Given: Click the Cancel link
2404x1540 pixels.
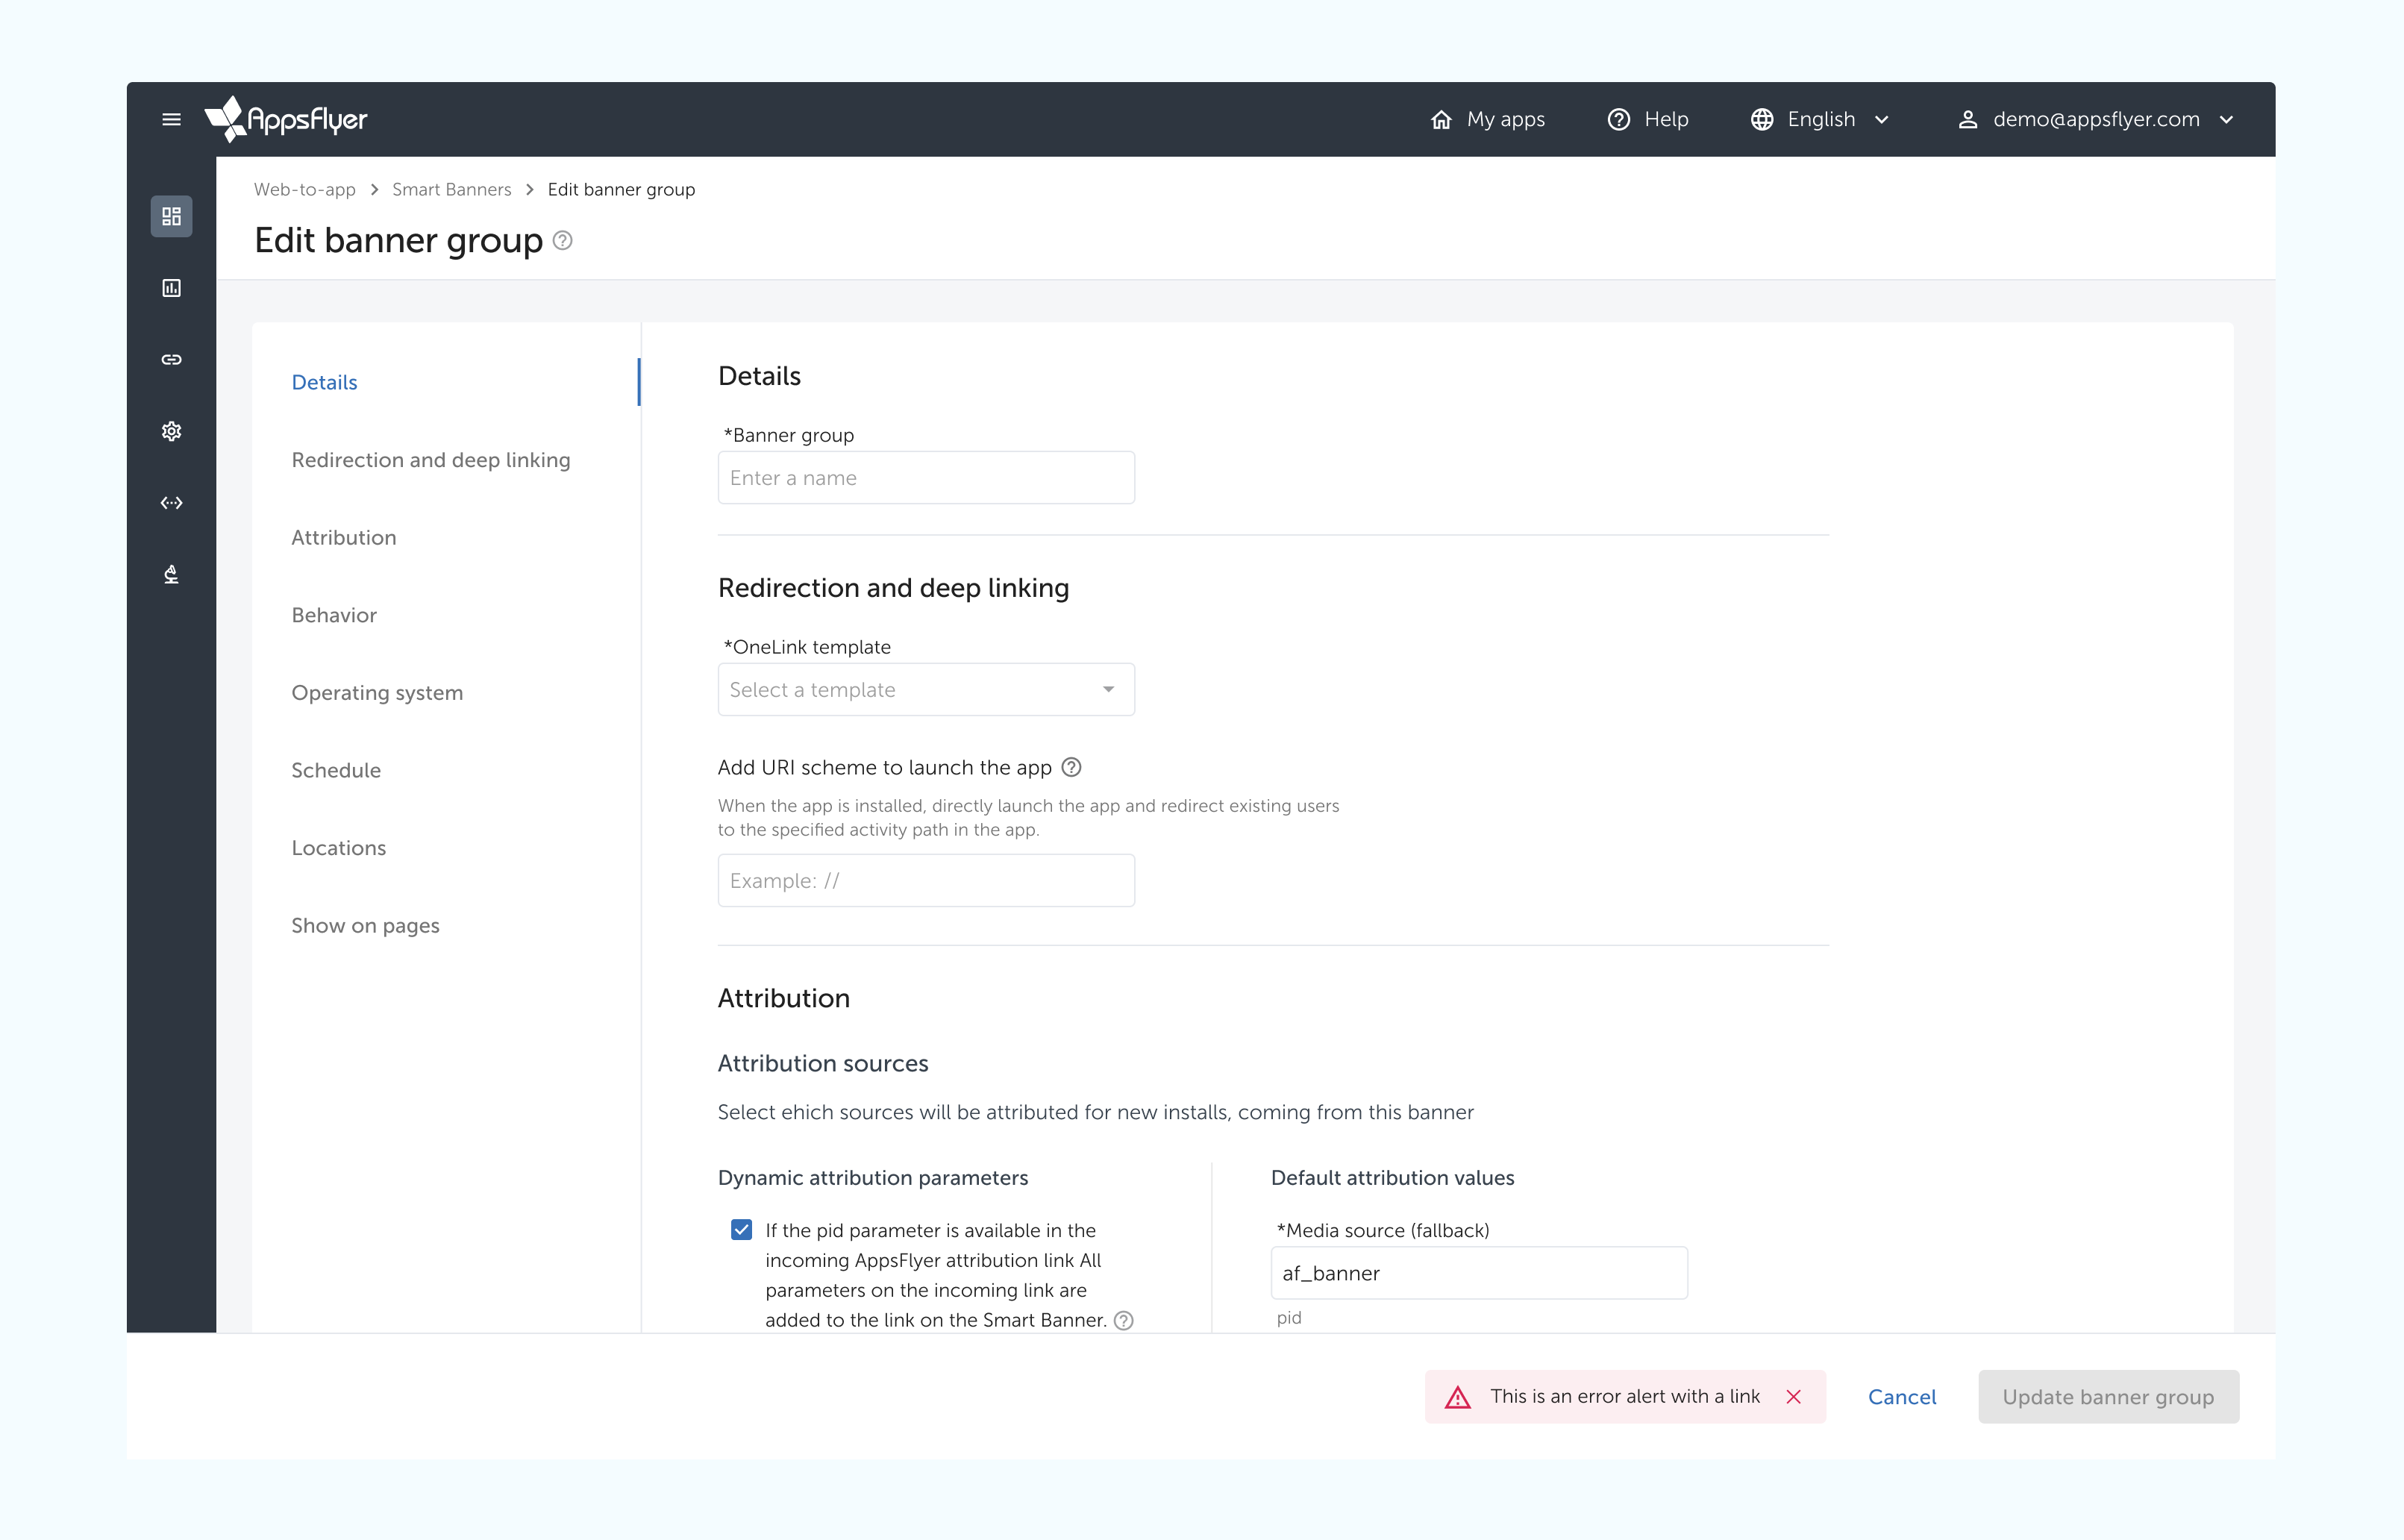Looking at the screenshot, I should (x=1901, y=1397).
